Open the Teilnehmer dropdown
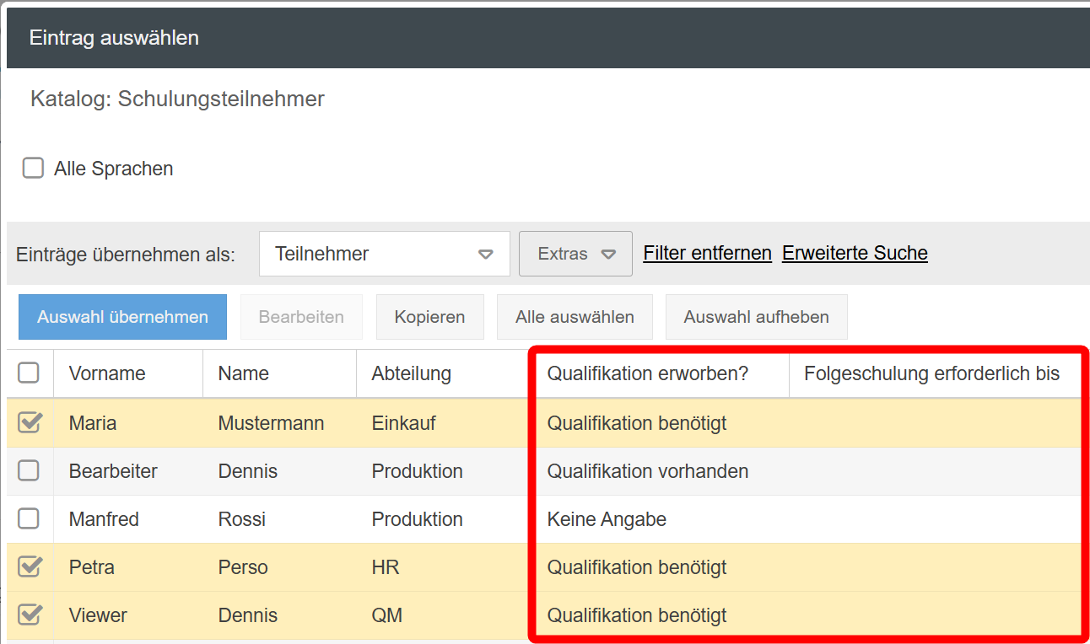 (x=384, y=254)
